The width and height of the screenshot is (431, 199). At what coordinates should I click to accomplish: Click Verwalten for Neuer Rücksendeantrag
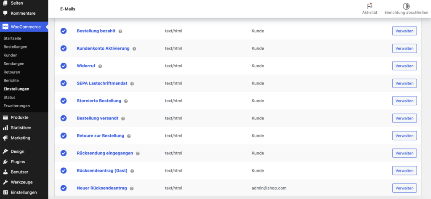(404, 188)
